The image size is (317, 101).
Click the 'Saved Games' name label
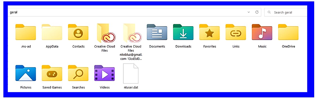(x=52, y=87)
